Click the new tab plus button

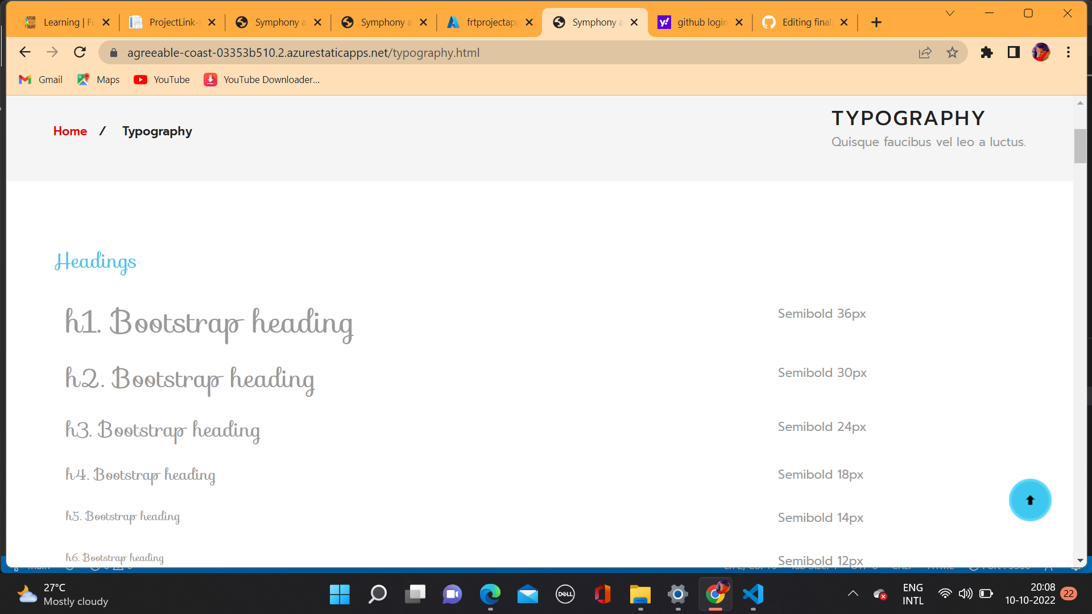876,22
